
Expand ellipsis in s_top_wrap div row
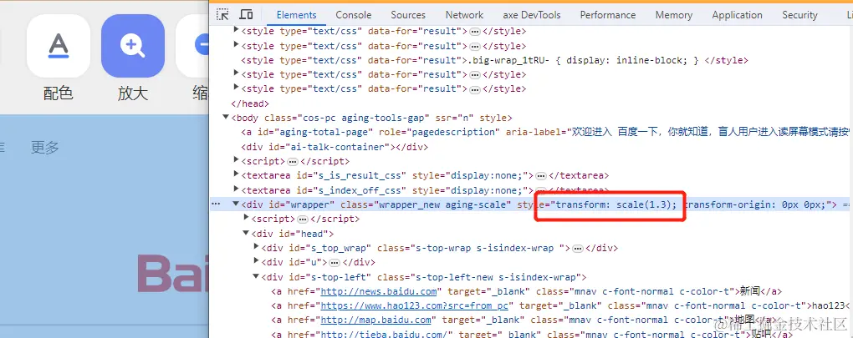tap(578, 248)
